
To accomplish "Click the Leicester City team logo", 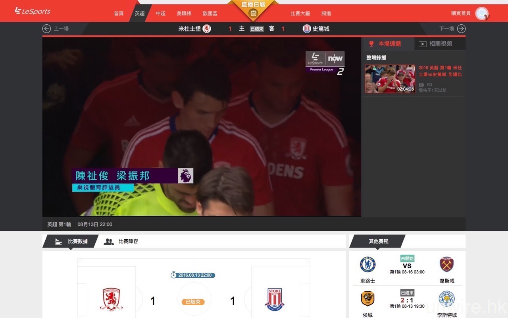I will 446,299.
